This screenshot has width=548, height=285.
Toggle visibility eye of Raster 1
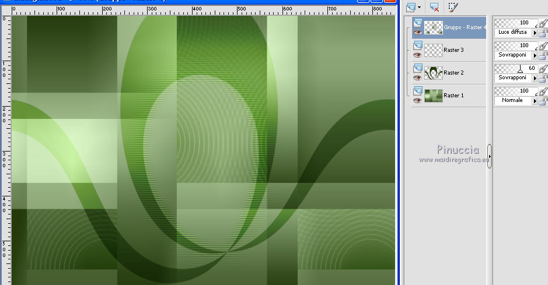[417, 100]
